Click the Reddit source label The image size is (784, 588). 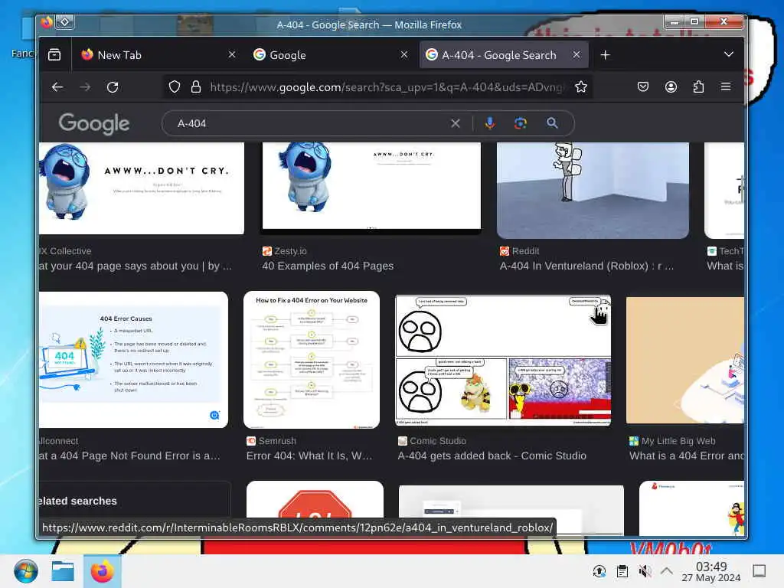(520, 251)
